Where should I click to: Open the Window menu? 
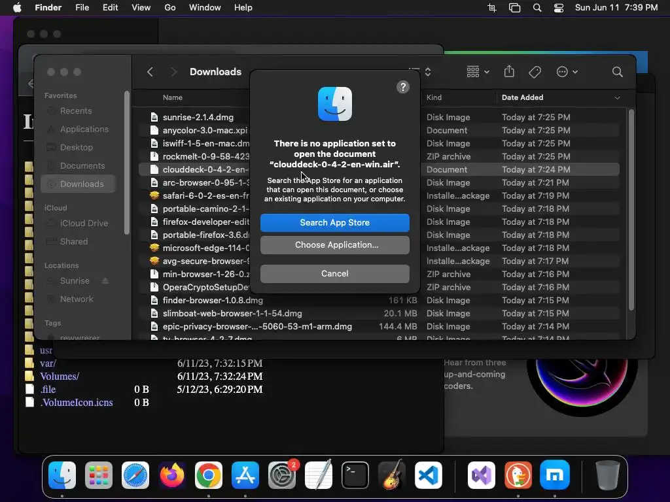click(x=205, y=8)
